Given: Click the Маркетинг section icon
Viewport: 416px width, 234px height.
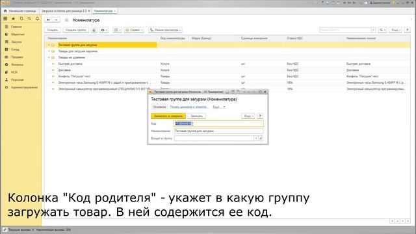Looking at the screenshot, I should click(x=6, y=34).
